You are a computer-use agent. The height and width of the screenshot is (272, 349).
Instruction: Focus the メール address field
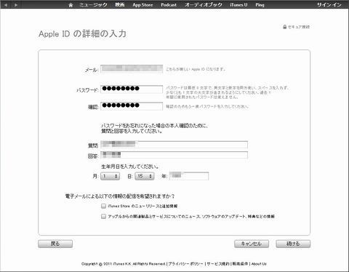point(132,68)
